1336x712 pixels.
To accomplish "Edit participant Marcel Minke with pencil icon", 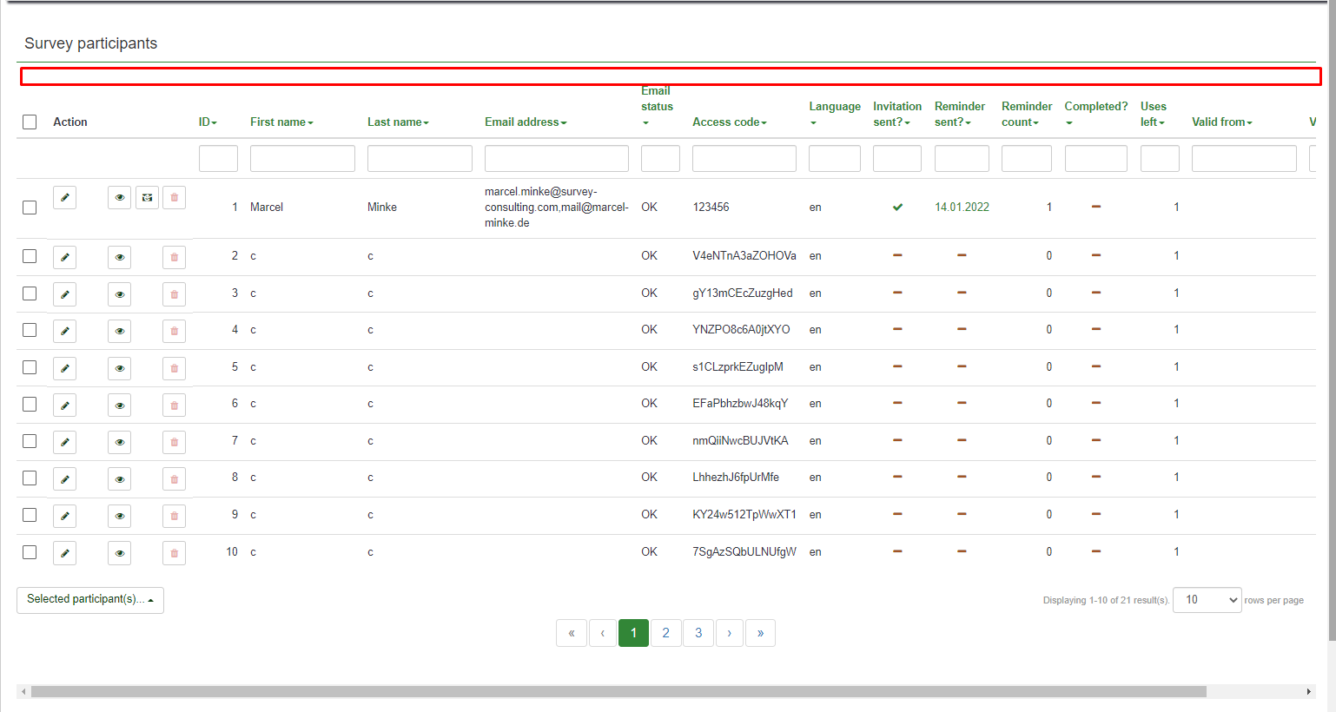I will 64,198.
